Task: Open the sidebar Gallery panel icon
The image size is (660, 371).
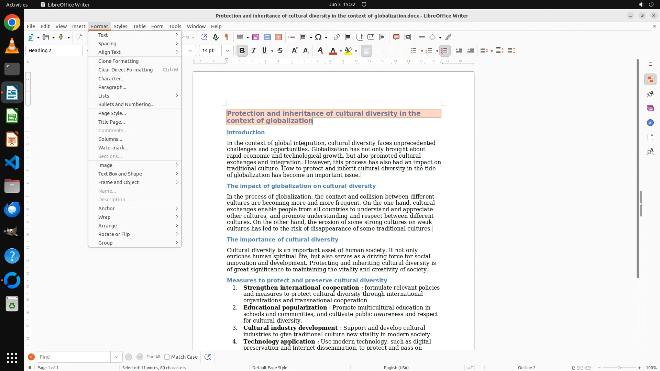Action: [650, 109]
